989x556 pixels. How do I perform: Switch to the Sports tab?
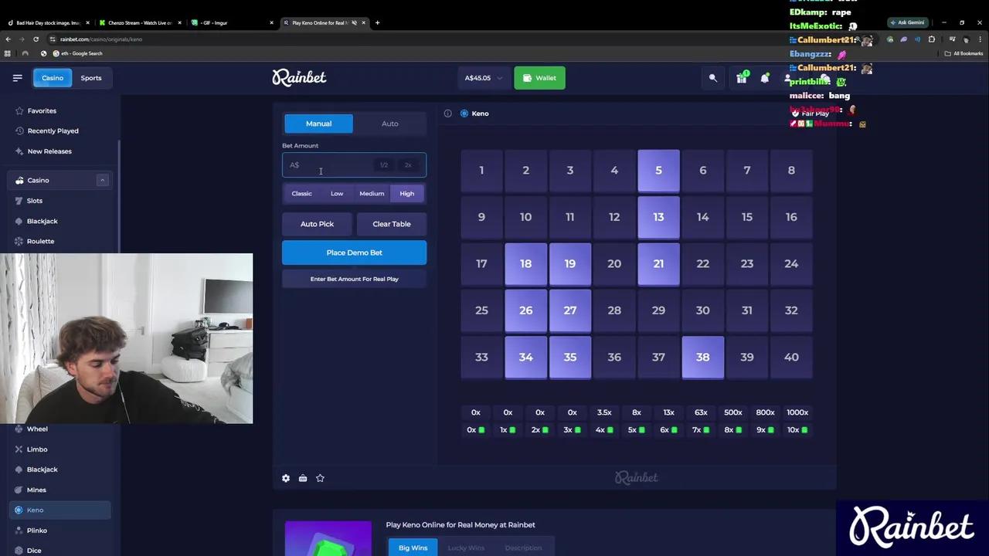pyautogui.click(x=91, y=78)
